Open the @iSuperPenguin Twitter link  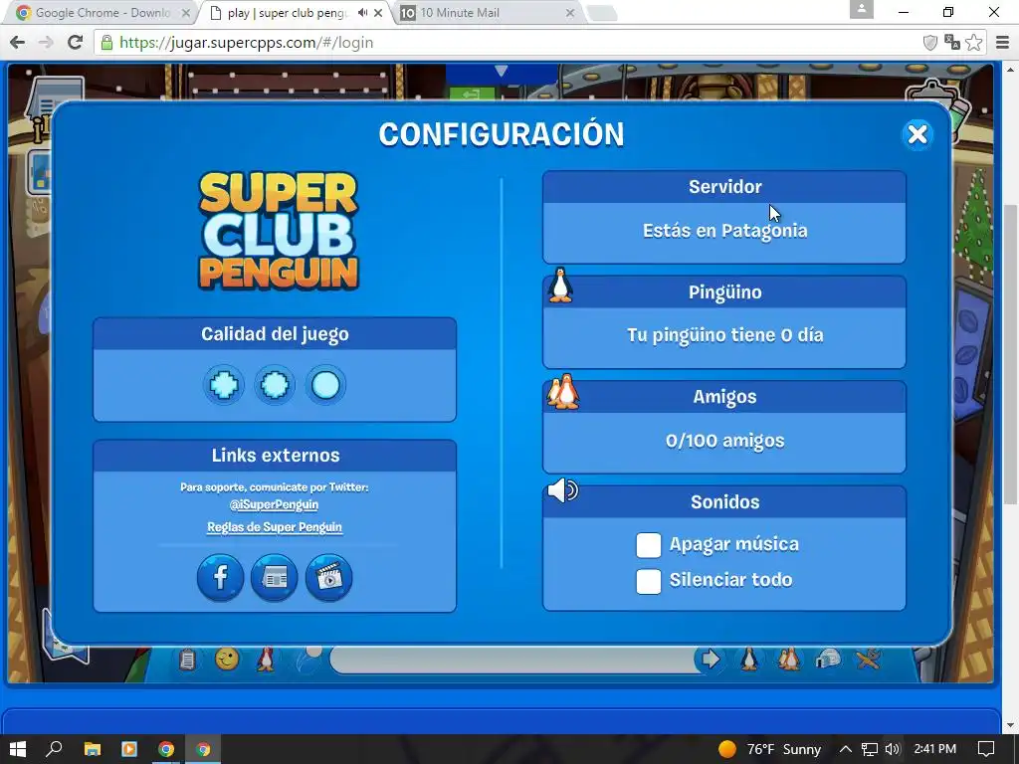pyautogui.click(x=274, y=504)
